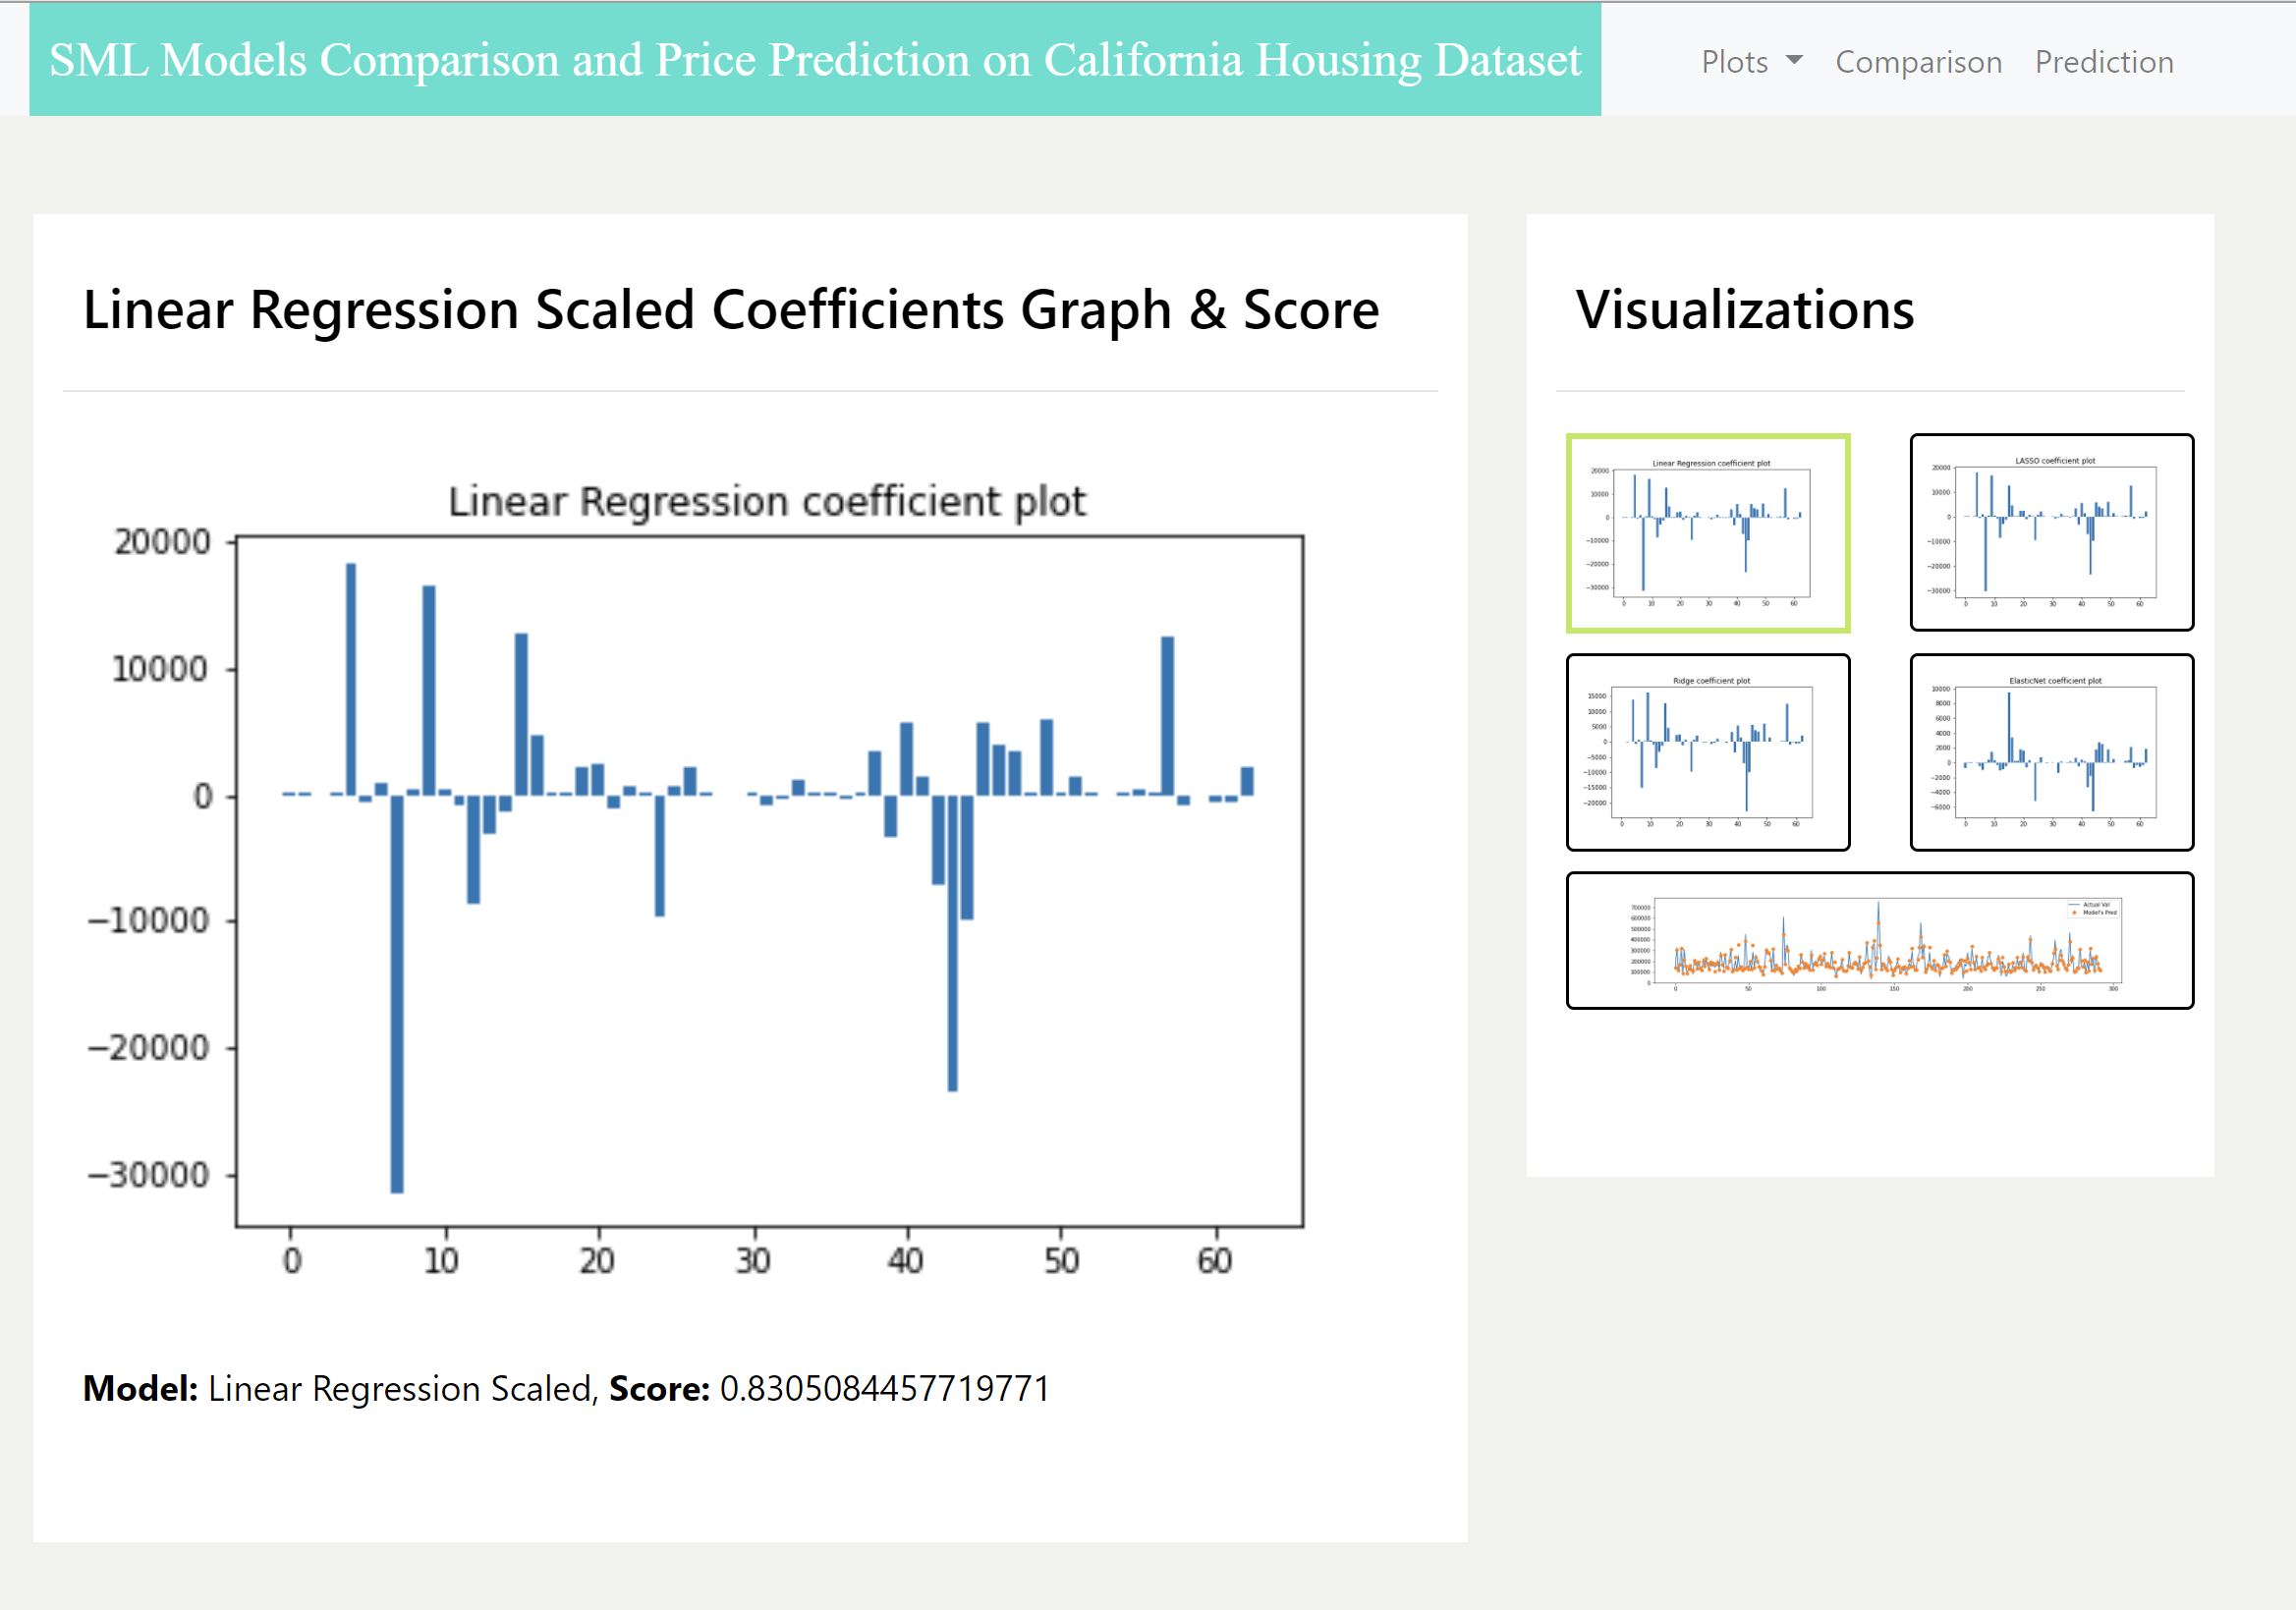Image resolution: width=2296 pixels, height=1610 pixels.
Task: Click the SML Models Comparison title banner
Action: click(x=813, y=59)
